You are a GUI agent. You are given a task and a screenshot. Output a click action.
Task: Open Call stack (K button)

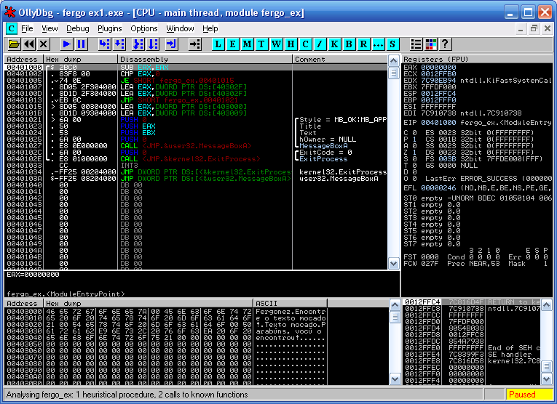(334, 44)
